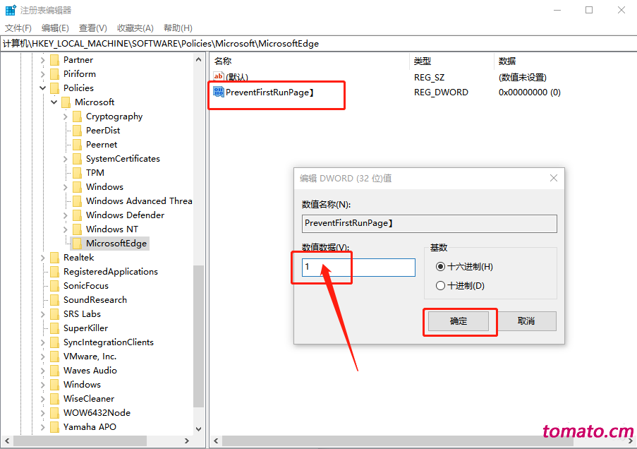Click the PeerDist folder icon

point(77,131)
